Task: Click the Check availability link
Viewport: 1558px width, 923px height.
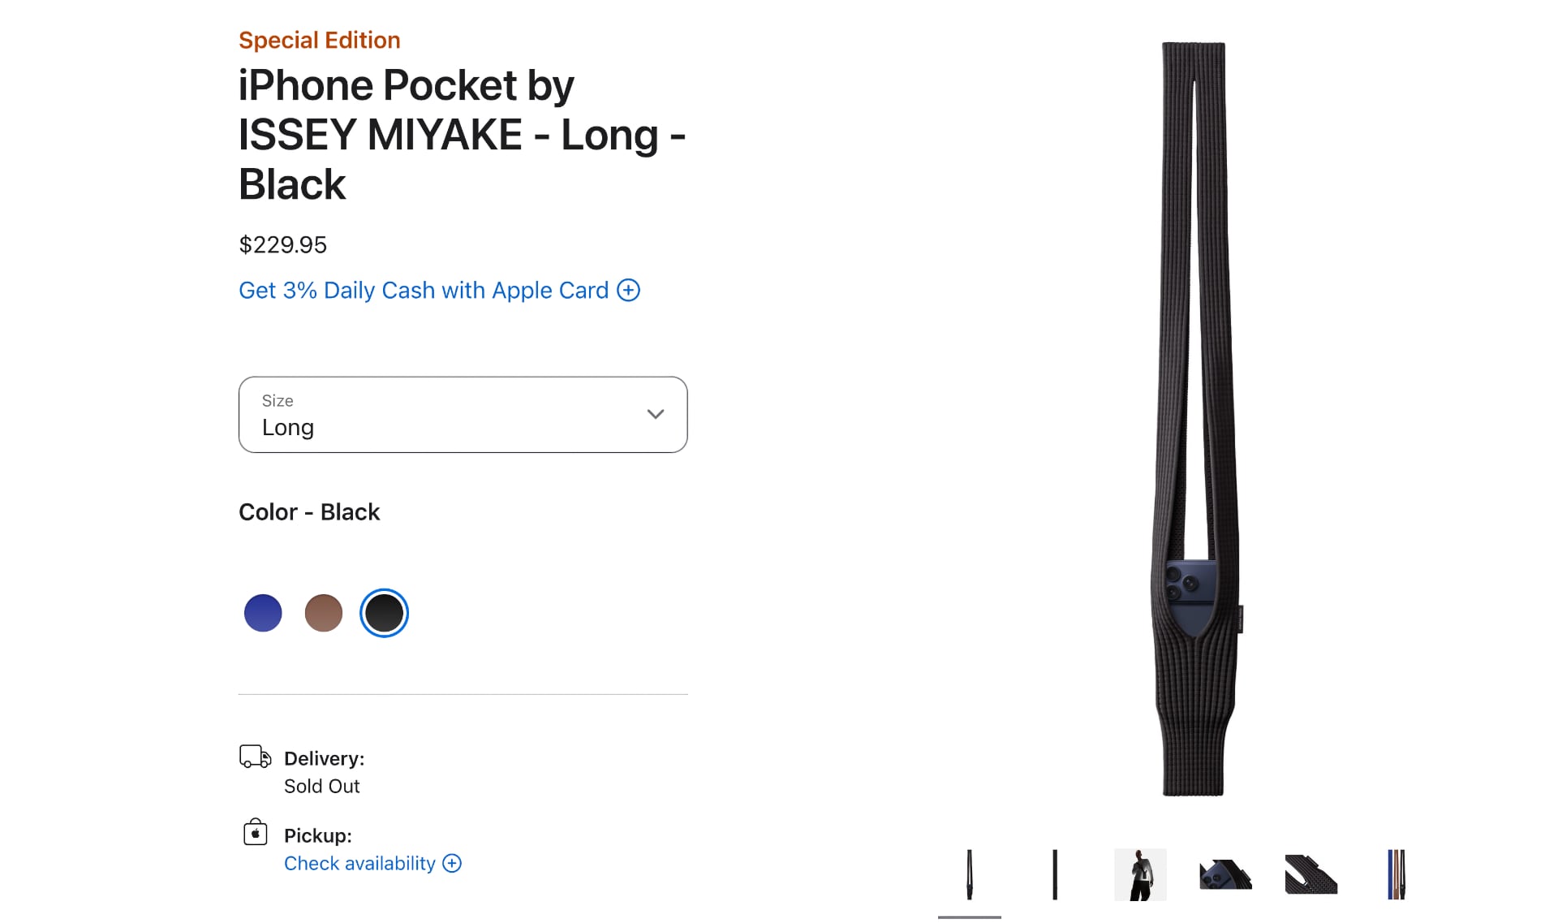Action: 359,864
